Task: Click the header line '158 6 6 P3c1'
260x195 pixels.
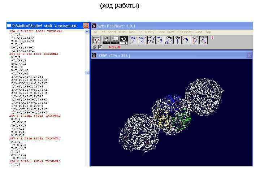Action: point(35,161)
